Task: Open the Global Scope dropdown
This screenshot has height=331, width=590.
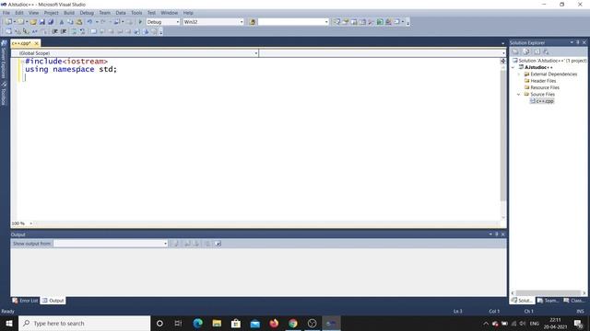Action: click(256, 53)
